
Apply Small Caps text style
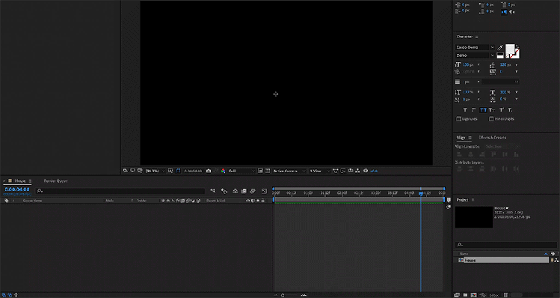(x=492, y=110)
